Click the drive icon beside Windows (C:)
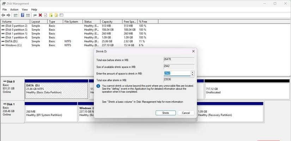This screenshot has height=141, width=291. point(3,45)
